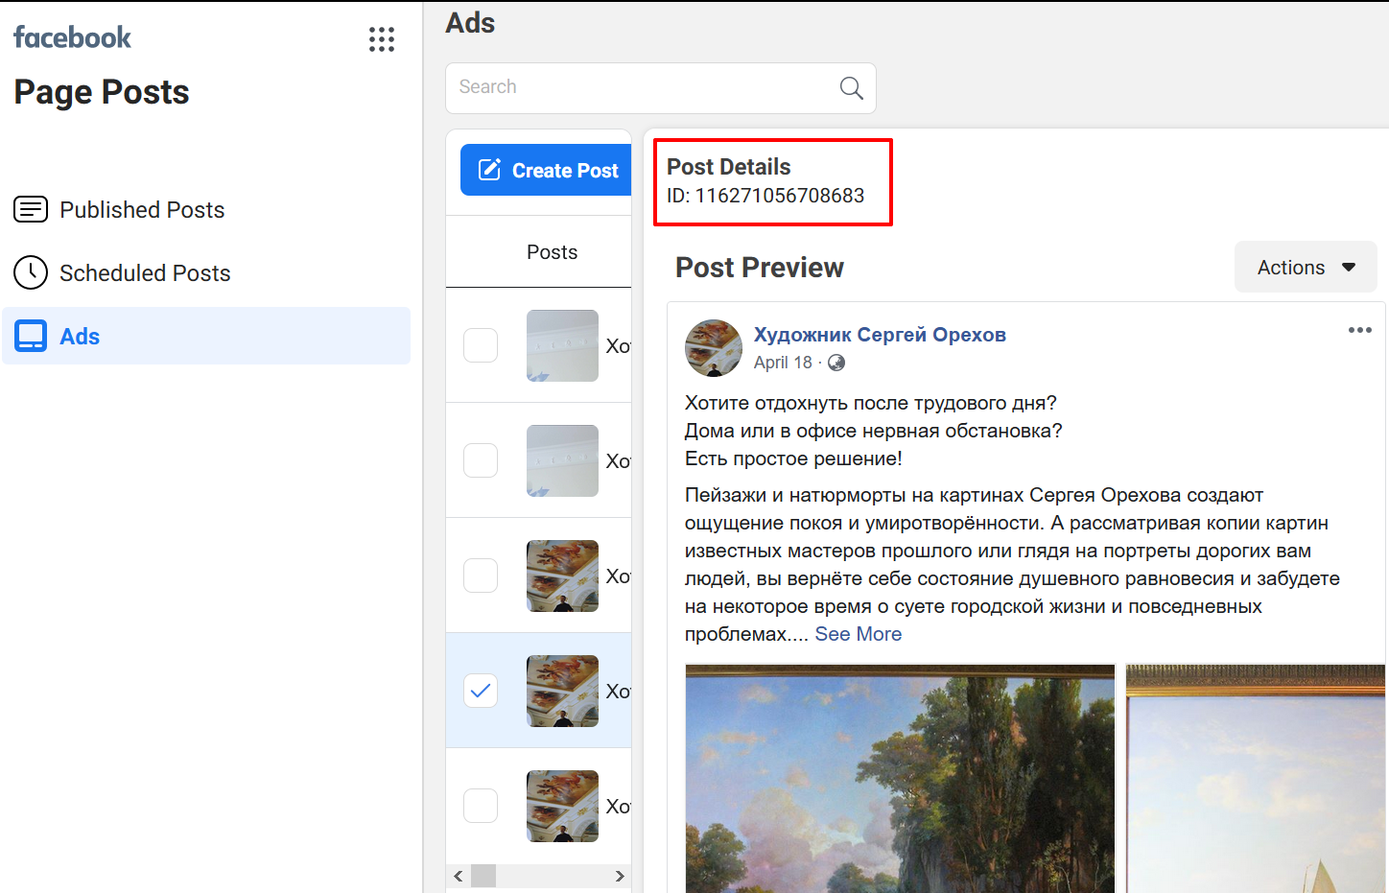Screen dimensions: 1389x893
Task: Click the Scheduled Posts clock icon
Action: 31,272
